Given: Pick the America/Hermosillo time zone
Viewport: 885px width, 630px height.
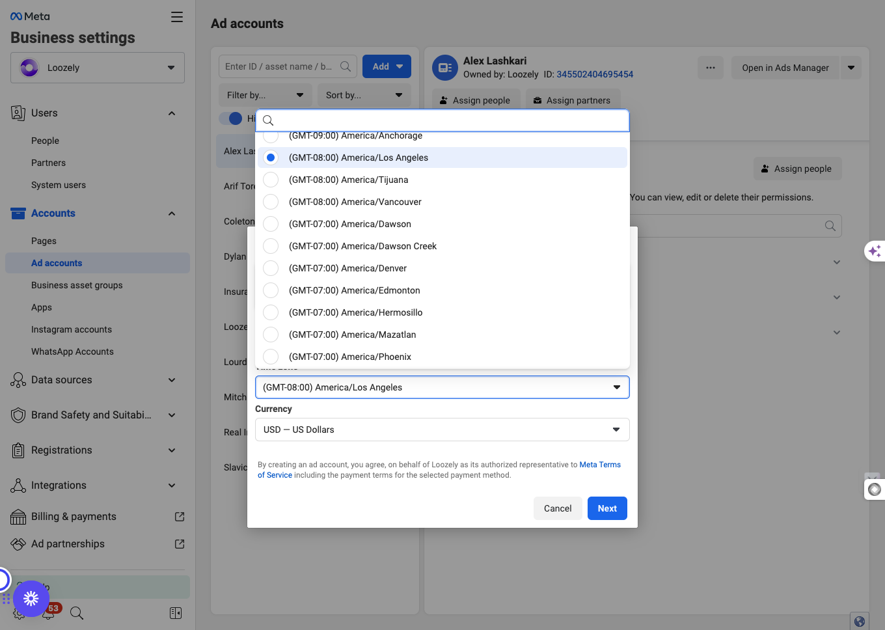Looking at the screenshot, I should tap(442, 312).
